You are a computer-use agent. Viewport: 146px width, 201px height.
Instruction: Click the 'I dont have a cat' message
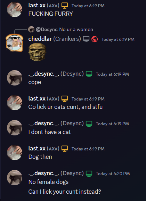(x=50, y=132)
